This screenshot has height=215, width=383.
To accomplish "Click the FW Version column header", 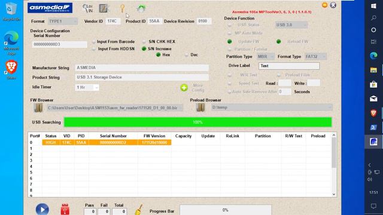I will point(154,136).
